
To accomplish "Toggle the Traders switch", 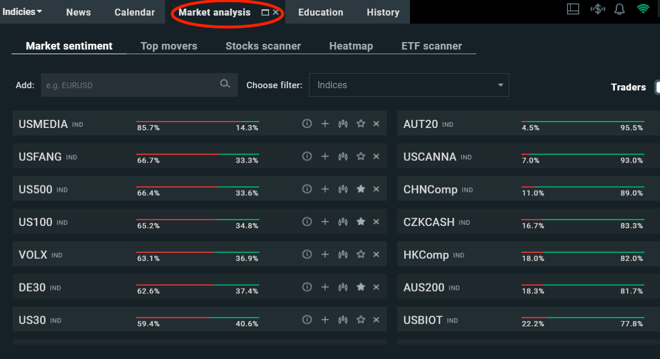I will (x=657, y=87).
